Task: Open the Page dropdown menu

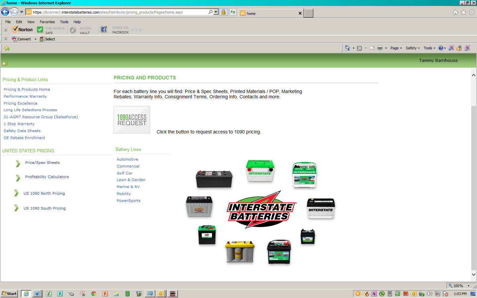Action: [396, 48]
